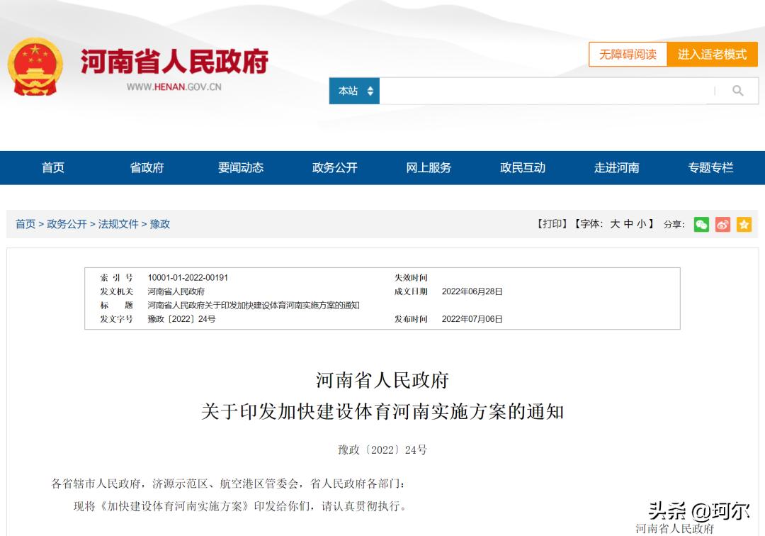Open the 本站 search scope dropdown
This screenshot has width=765, height=536.
click(x=355, y=91)
